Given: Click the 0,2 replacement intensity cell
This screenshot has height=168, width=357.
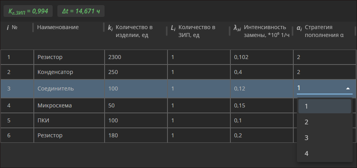Looking at the screenshot, I should click(262, 135).
